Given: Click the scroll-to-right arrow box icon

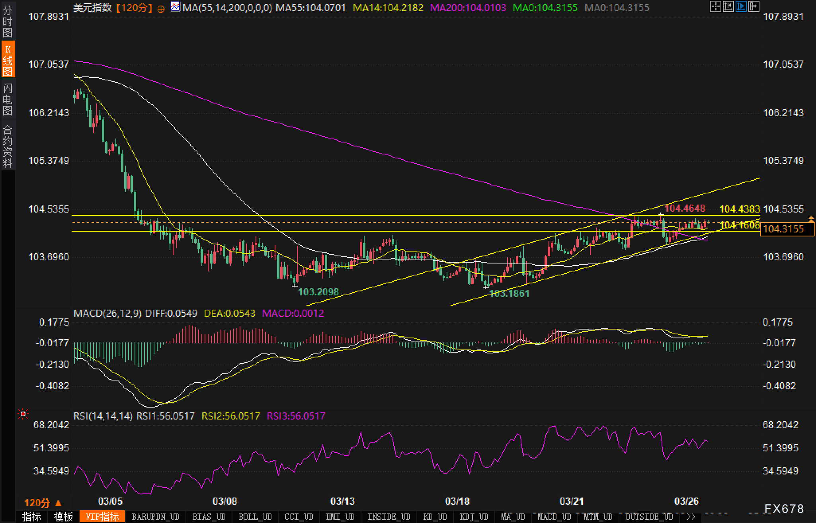Looking at the screenshot, I should (x=754, y=6).
